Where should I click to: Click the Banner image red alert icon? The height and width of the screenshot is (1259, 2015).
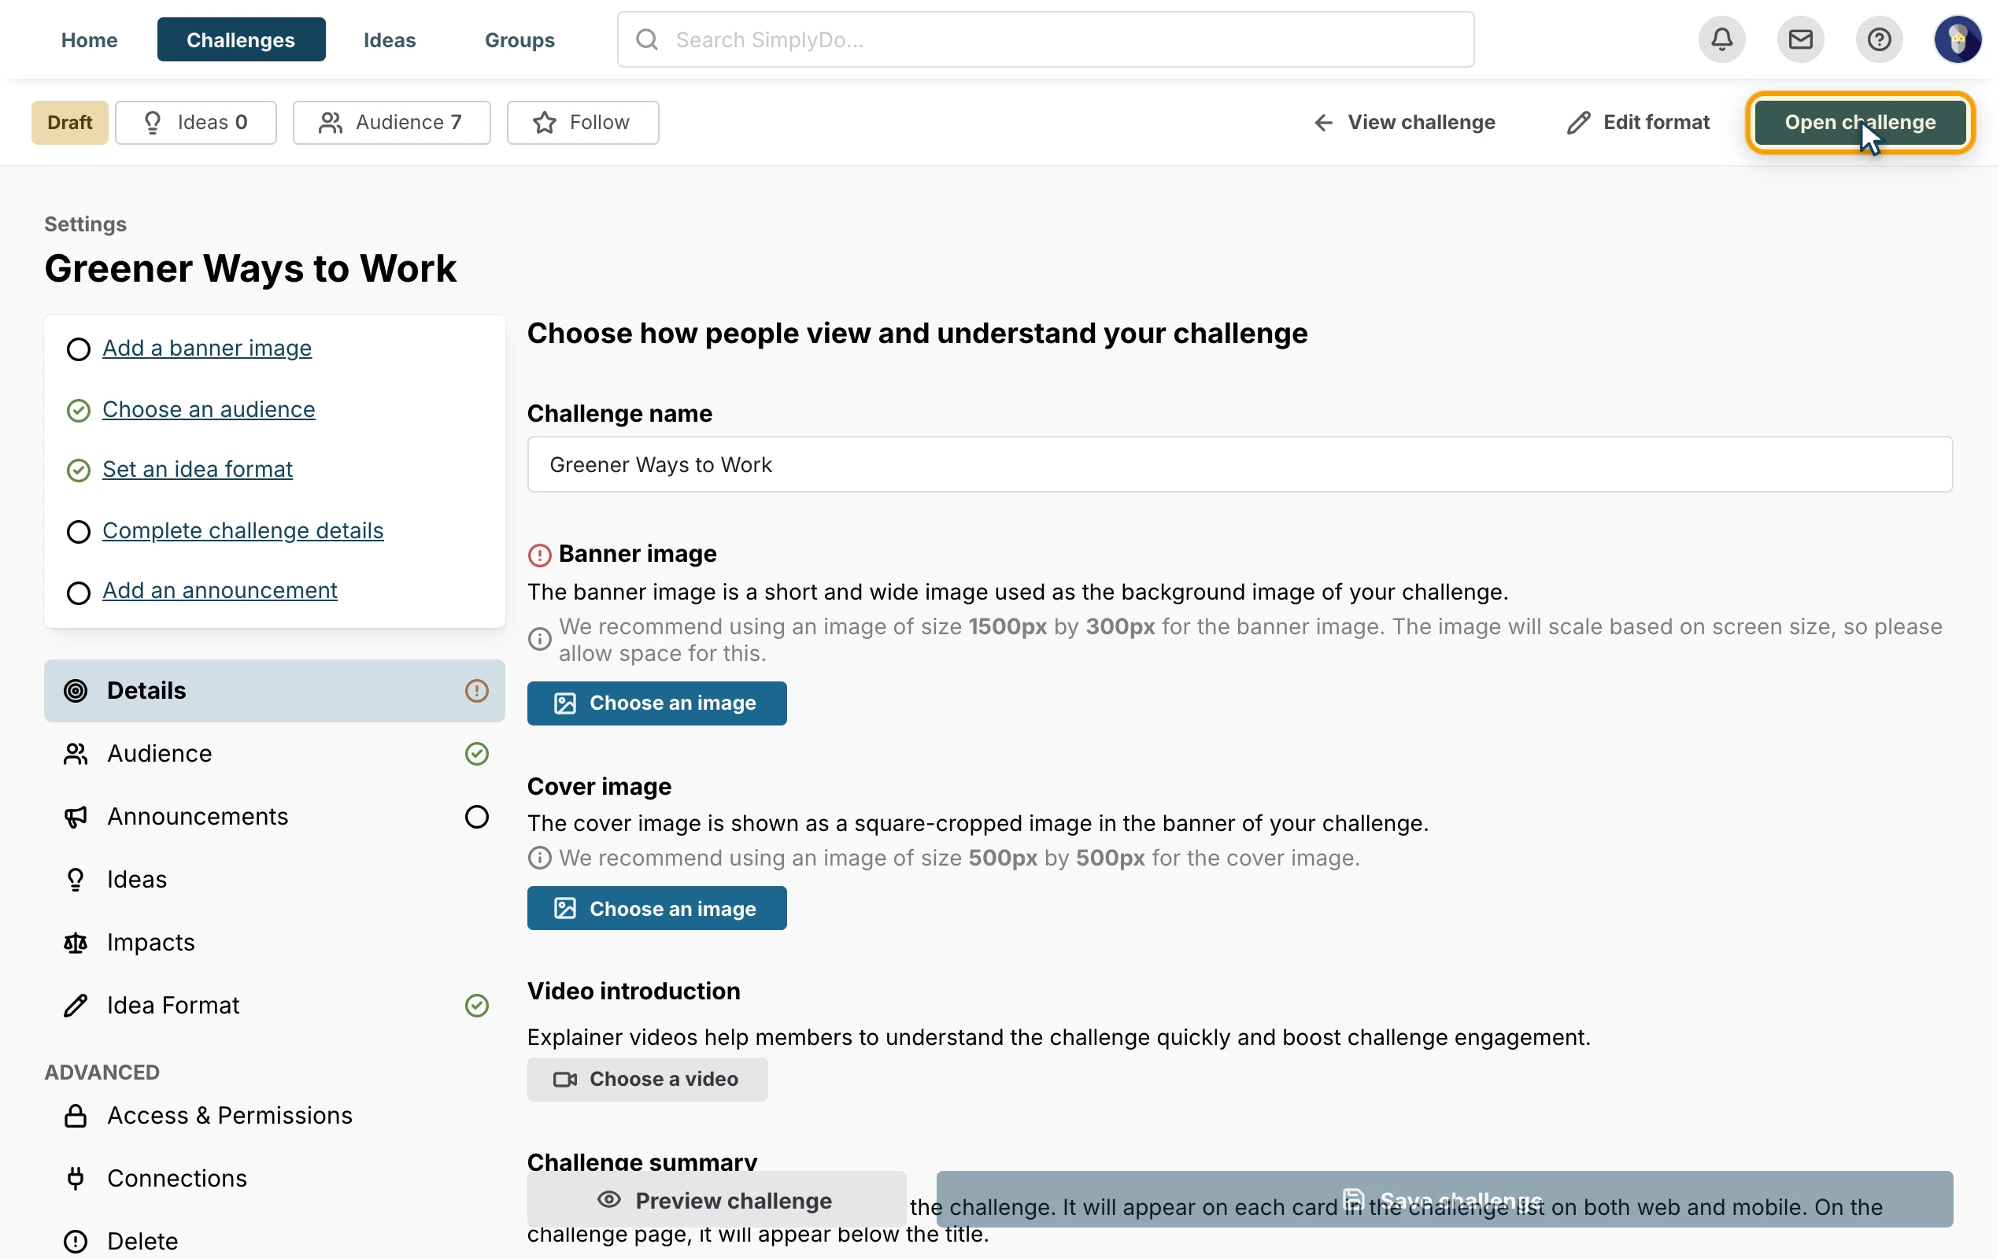point(539,555)
